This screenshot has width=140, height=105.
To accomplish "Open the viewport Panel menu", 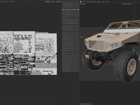I will [x=107, y=2].
